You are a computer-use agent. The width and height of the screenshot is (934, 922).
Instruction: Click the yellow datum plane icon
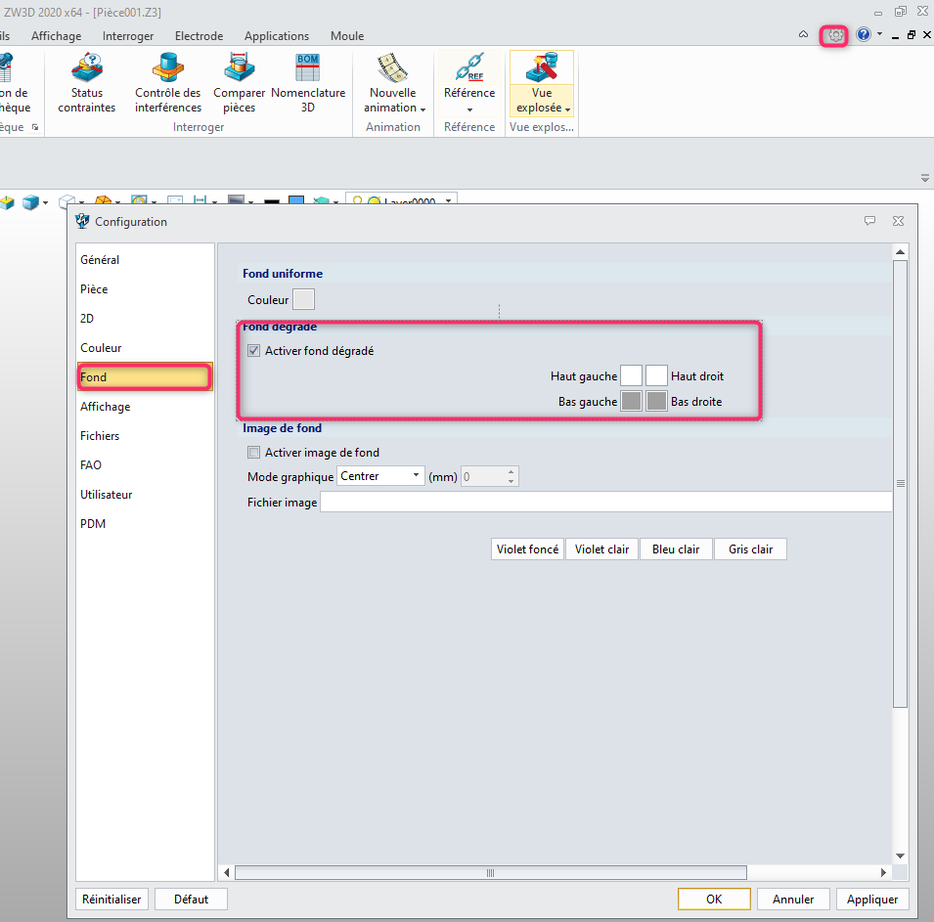pyautogui.click(x=7, y=202)
